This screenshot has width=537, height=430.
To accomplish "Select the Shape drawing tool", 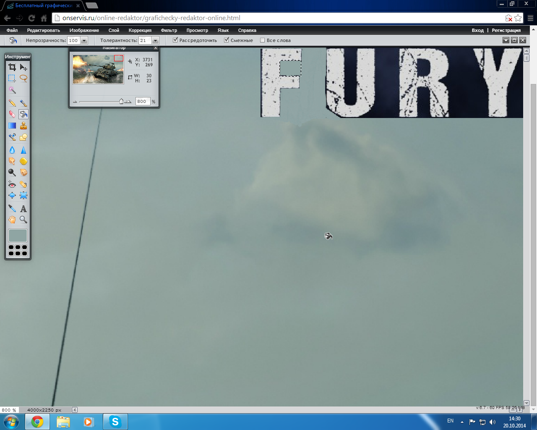I will (x=23, y=137).
